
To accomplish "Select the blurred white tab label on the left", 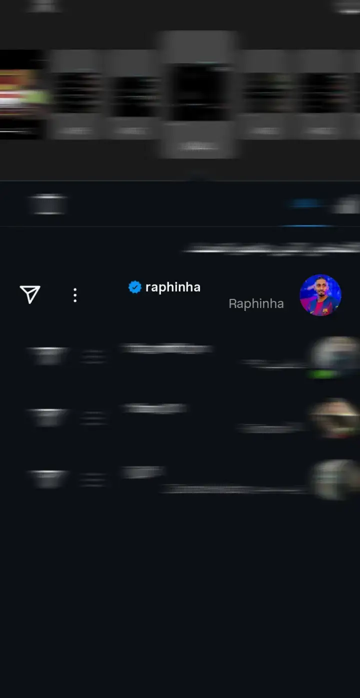I will click(47, 204).
